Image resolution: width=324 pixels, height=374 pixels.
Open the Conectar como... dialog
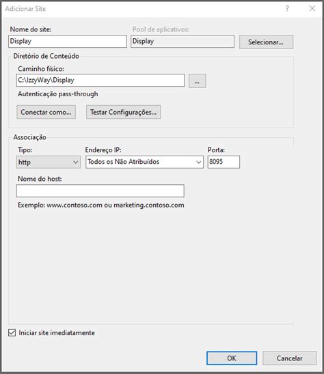(x=46, y=112)
